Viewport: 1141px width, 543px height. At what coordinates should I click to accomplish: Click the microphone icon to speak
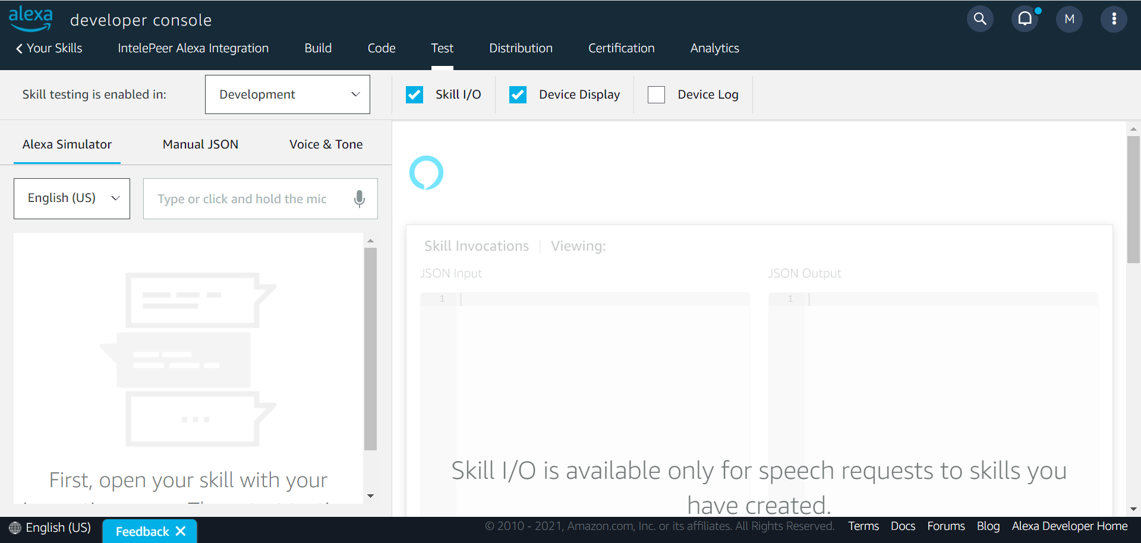(360, 198)
